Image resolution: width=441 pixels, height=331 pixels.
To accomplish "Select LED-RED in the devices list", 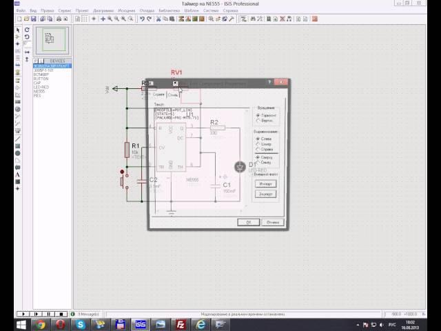I will [x=41, y=88].
